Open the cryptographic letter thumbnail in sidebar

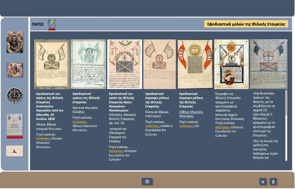click(15, 151)
